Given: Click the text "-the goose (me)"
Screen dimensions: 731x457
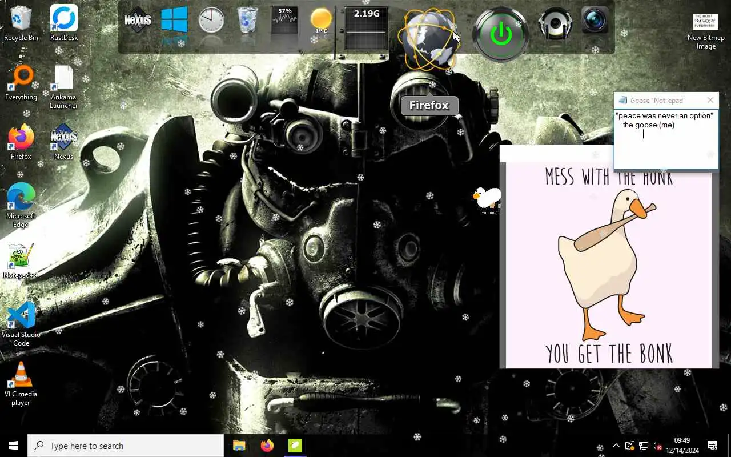Looking at the screenshot, I should [648, 125].
